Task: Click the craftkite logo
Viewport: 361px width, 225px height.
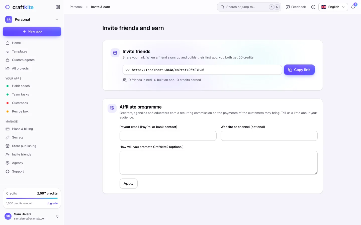Action: 19,7
